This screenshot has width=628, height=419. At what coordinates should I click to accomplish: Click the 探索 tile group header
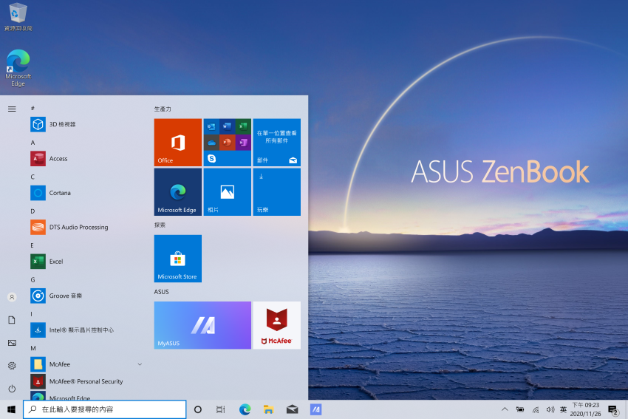click(160, 225)
